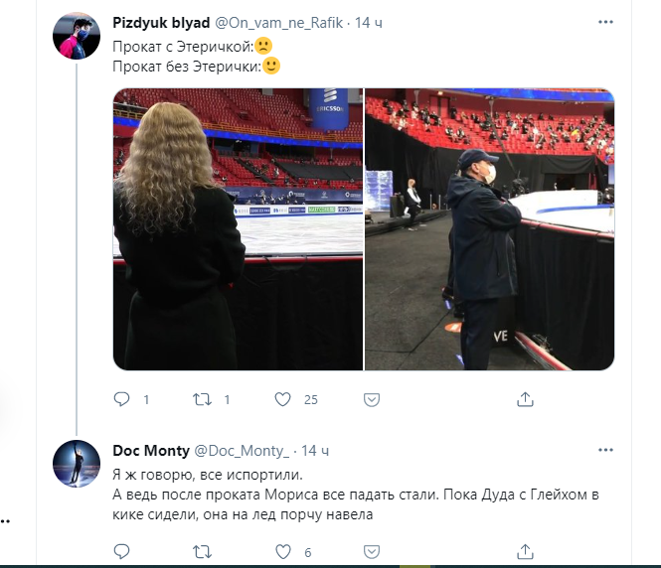The image size is (661, 568).
Task: Open more options menu for Doc Monty's tweet
Action: (x=606, y=450)
